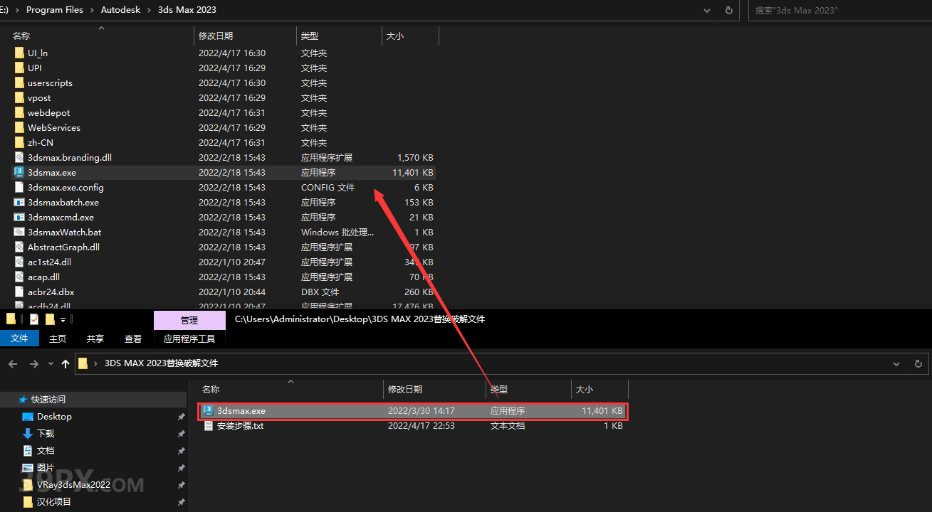
Task: Switch to the 查看 ribbon tab
Action: (x=133, y=339)
